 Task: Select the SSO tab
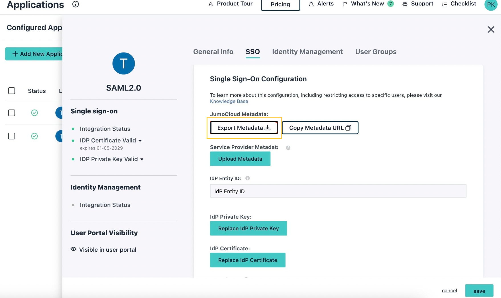253,52
